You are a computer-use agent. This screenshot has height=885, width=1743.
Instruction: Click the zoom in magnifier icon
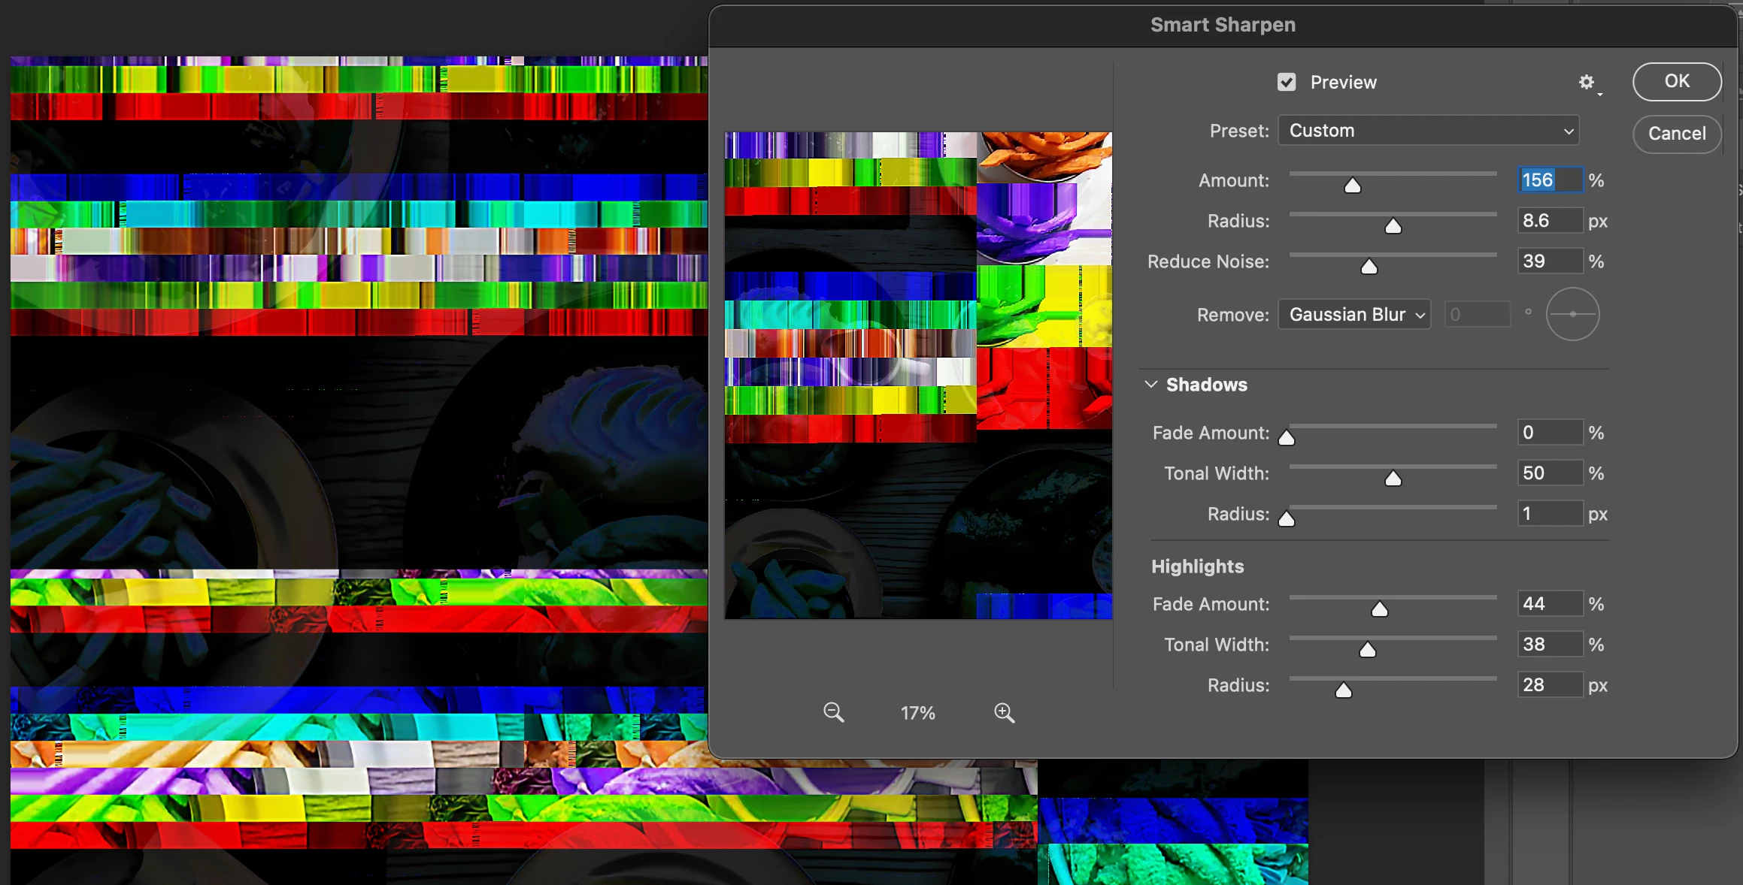coord(1004,712)
